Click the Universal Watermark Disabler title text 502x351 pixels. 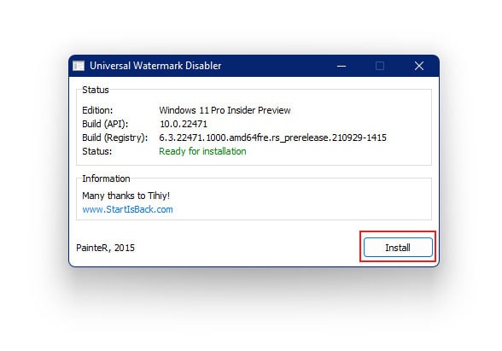[x=155, y=66]
